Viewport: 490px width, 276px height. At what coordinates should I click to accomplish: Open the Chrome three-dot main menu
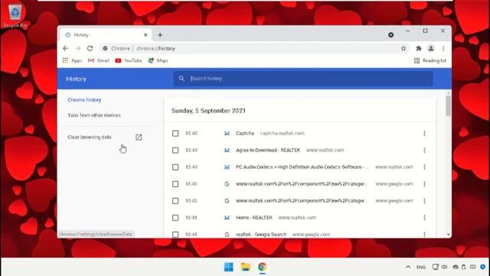443,48
